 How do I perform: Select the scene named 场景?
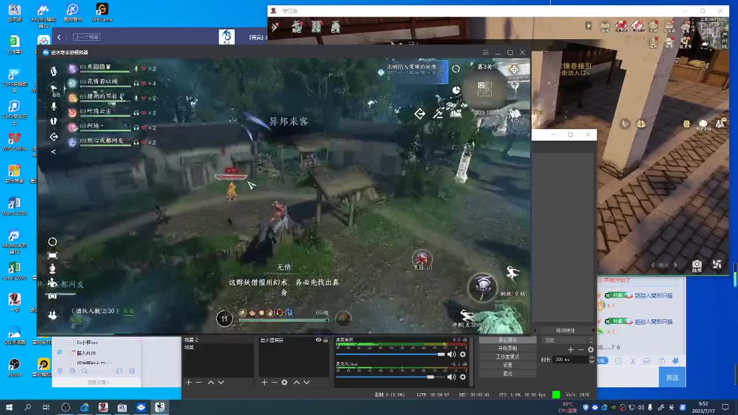(x=218, y=347)
